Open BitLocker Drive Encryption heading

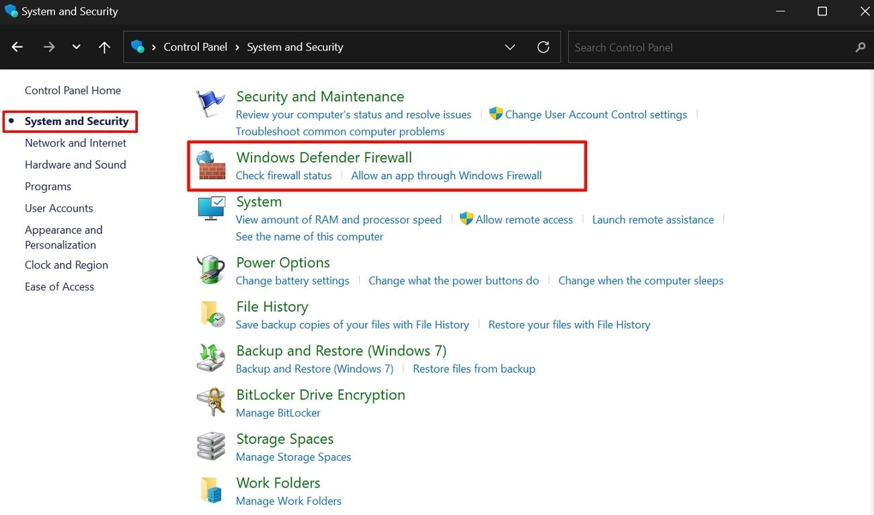(321, 395)
